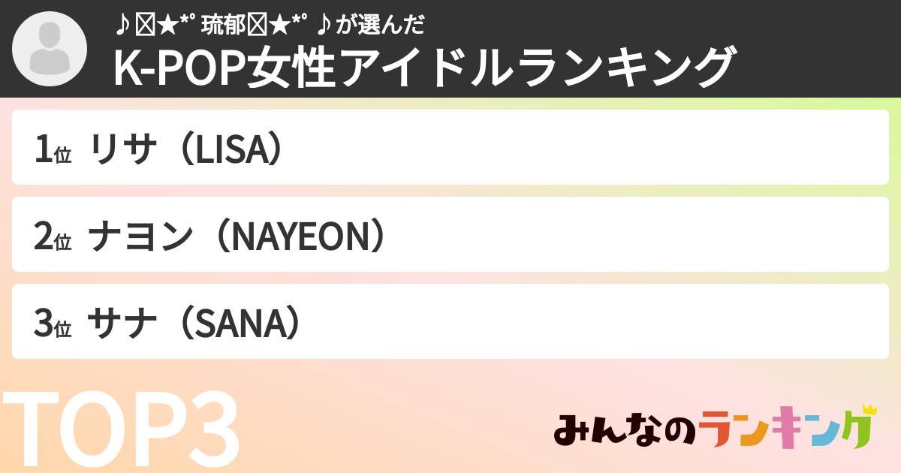This screenshot has width=901, height=473.
Task: Select the 2位 rank label
Action: coord(52,236)
